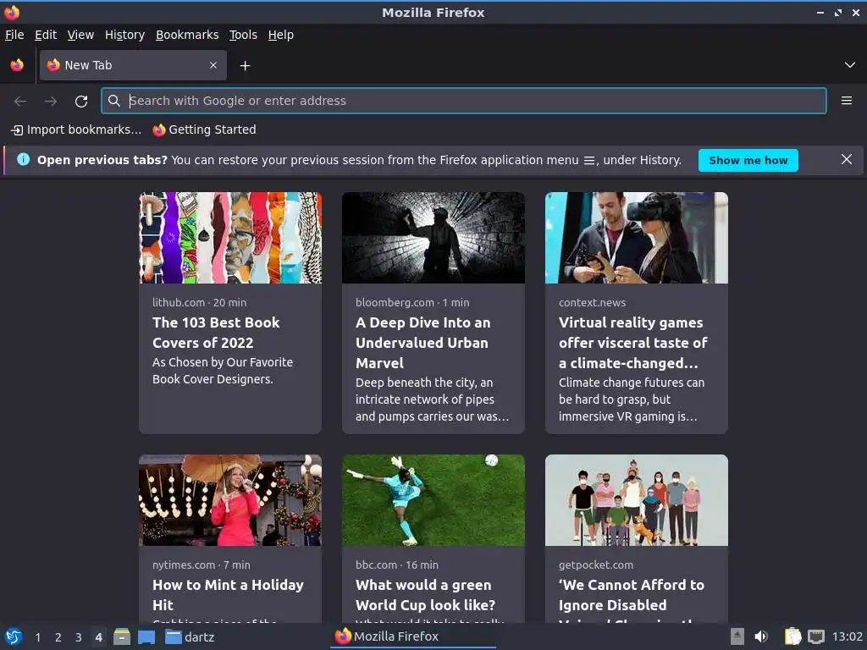
Task: Open 'What would a green World Cup look like?'
Action: pos(425,595)
